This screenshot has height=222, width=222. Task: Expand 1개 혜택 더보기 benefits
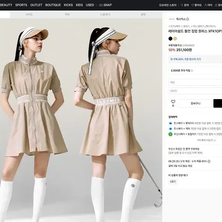[206, 140]
